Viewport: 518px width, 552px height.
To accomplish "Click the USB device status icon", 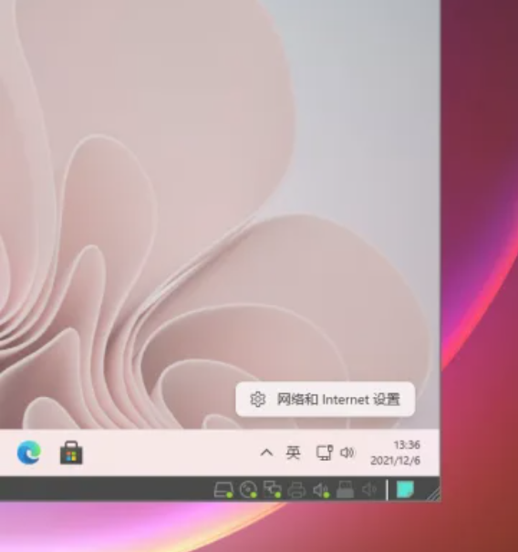I will 345,490.
